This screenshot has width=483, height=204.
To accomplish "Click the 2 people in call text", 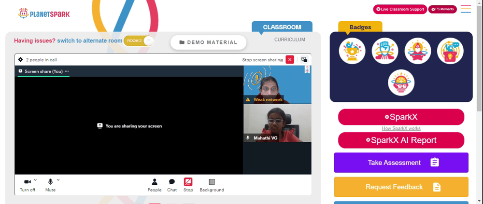I will pos(41,60).
